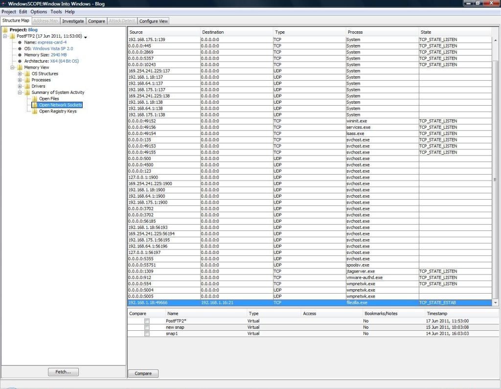Open the Project menu
This screenshot has height=389, width=501.
pos(9,12)
